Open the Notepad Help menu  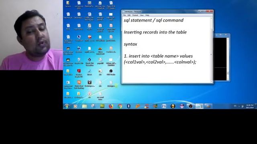point(147,15)
